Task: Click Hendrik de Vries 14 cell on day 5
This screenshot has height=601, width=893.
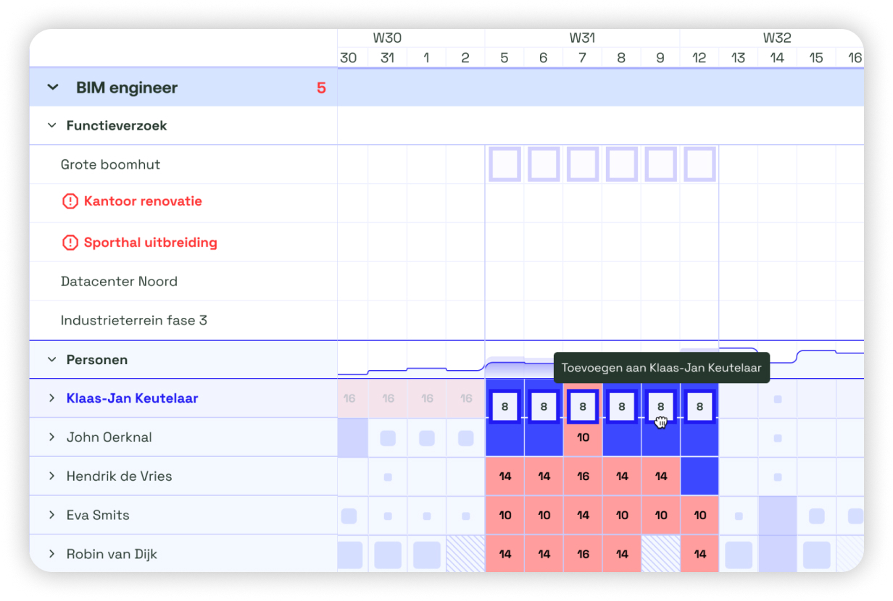Action: (504, 476)
